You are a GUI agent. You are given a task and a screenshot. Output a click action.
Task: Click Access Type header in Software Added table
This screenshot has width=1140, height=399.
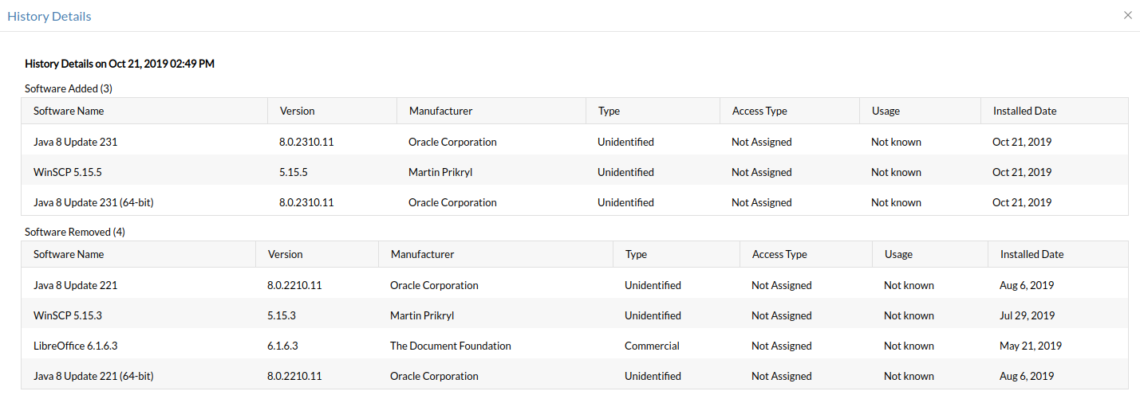759,111
